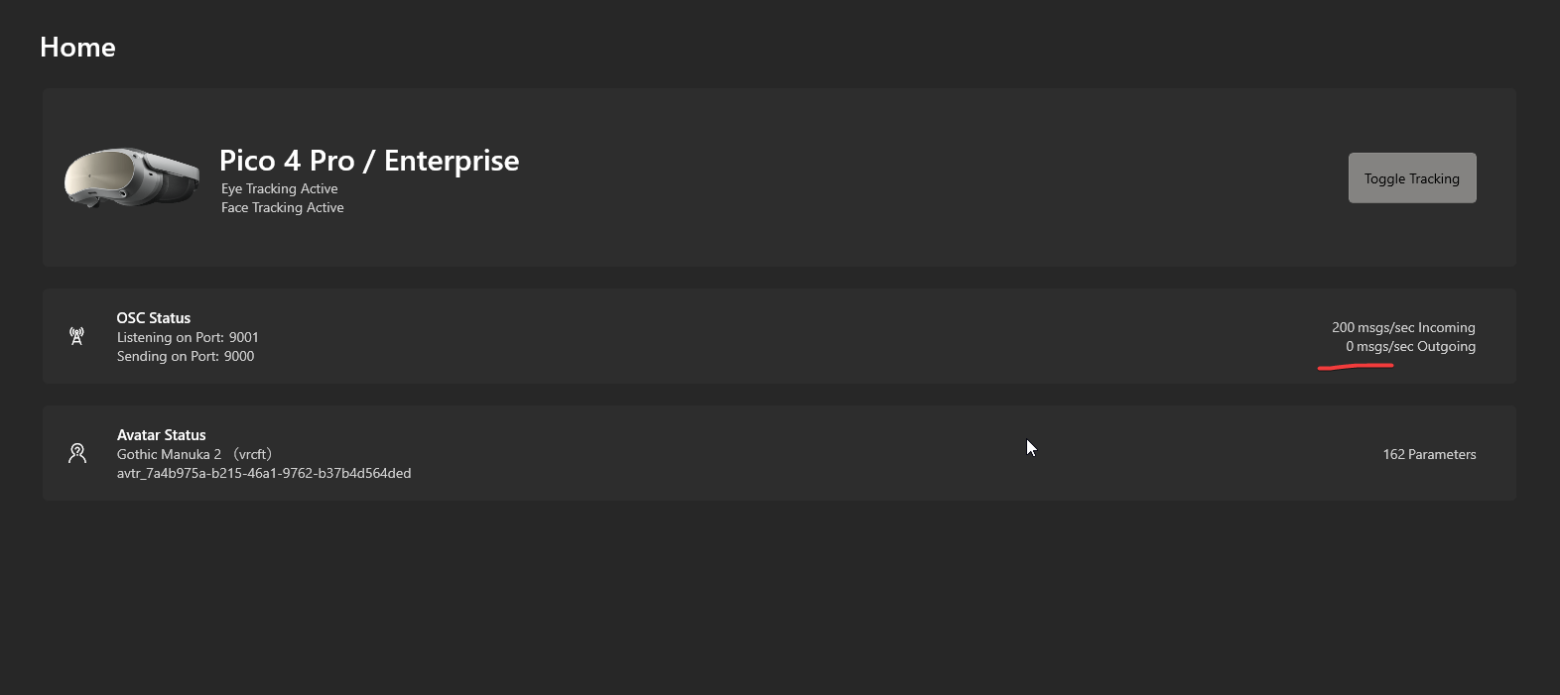The width and height of the screenshot is (1560, 695).
Task: Click the 200 msgs/sec Incoming label
Action: [1402, 327]
